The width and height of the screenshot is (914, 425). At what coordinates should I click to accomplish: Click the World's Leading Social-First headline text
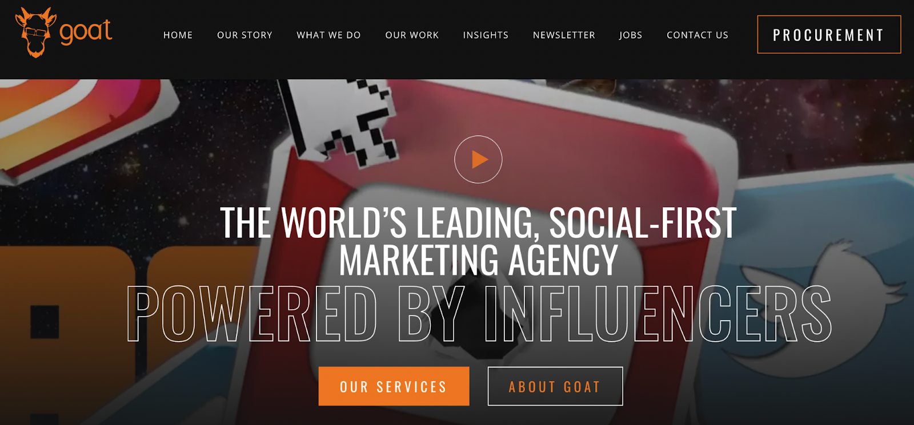coord(478,222)
